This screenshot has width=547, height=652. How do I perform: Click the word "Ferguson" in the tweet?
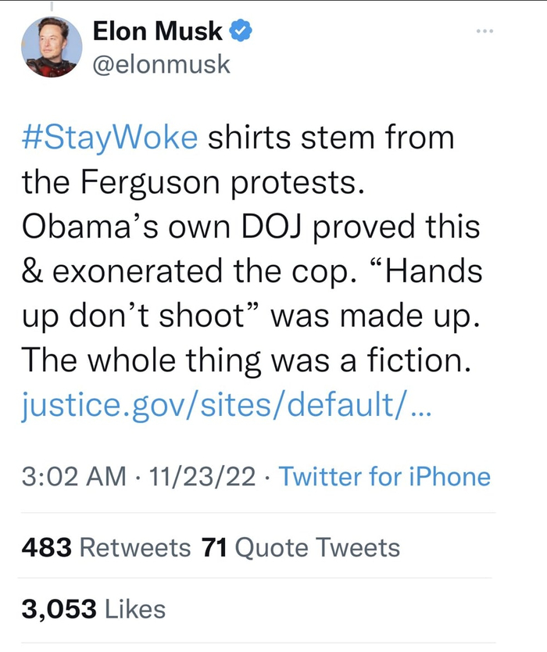pyautogui.click(x=156, y=182)
